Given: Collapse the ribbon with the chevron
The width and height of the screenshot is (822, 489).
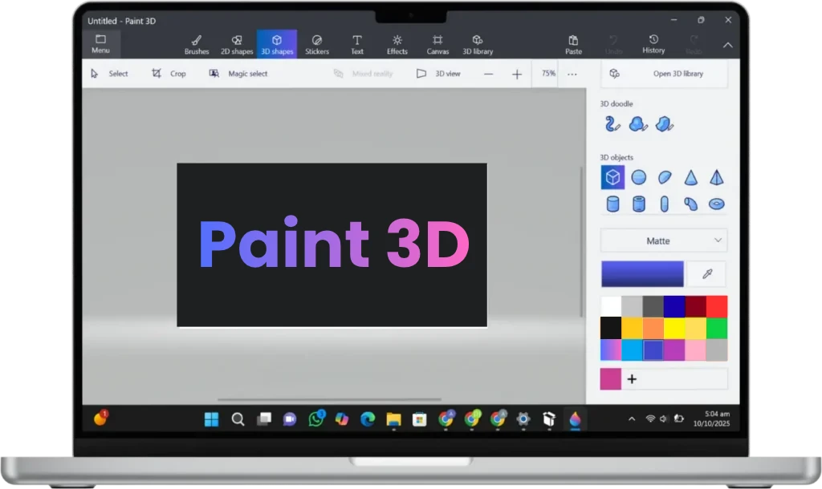Looking at the screenshot, I should pyautogui.click(x=728, y=46).
